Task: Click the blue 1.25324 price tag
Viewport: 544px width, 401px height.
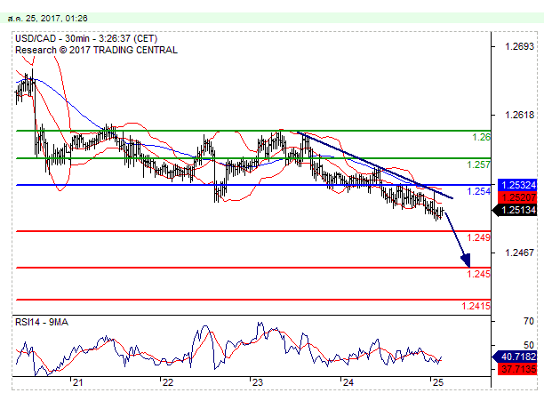Action: (517, 185)
